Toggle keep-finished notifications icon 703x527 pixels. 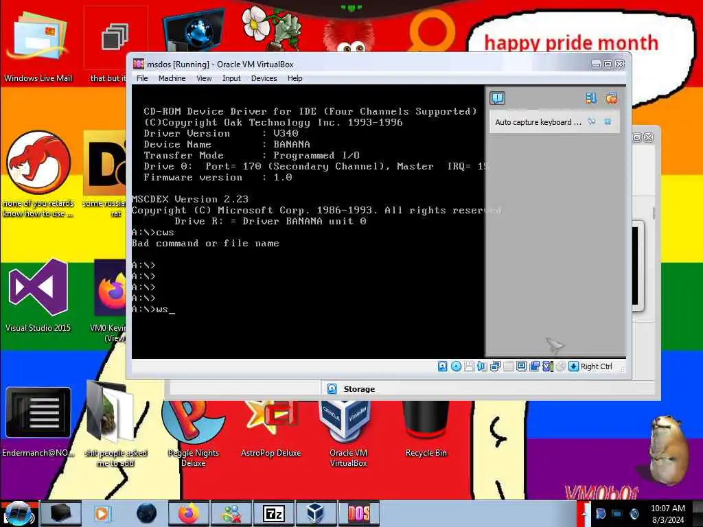click(591, 98)
